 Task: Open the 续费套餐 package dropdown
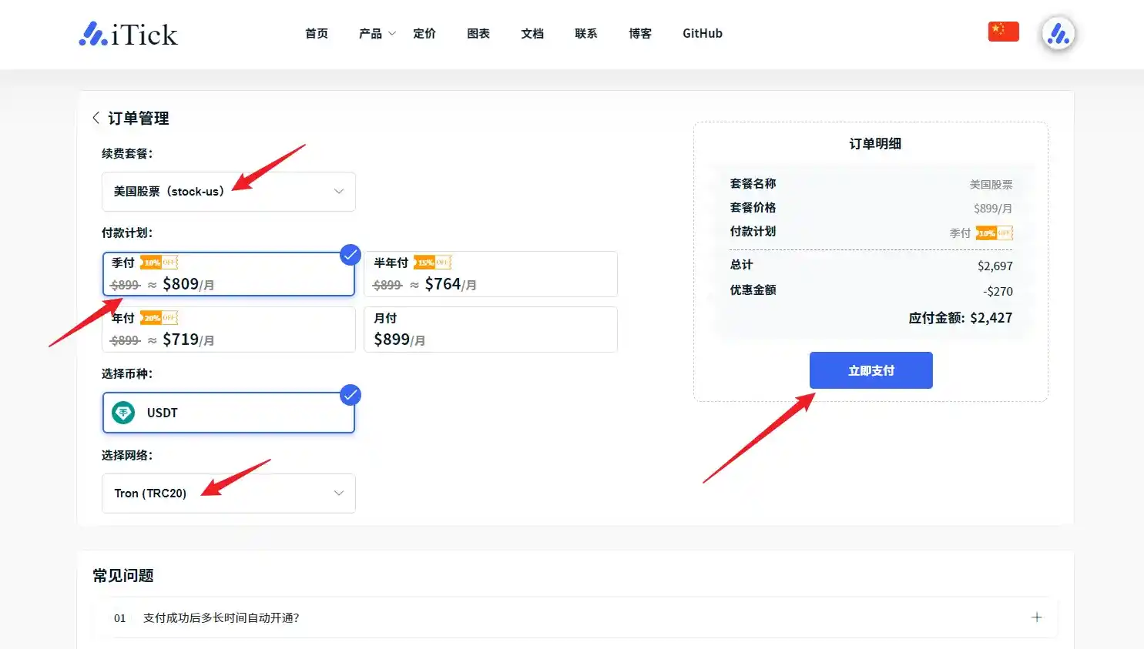click(x=228, y=192)
